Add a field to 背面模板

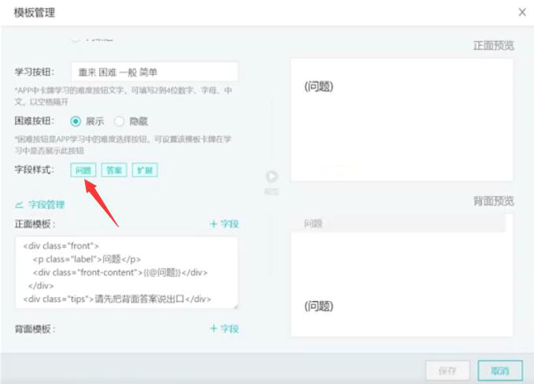point(224,329)
